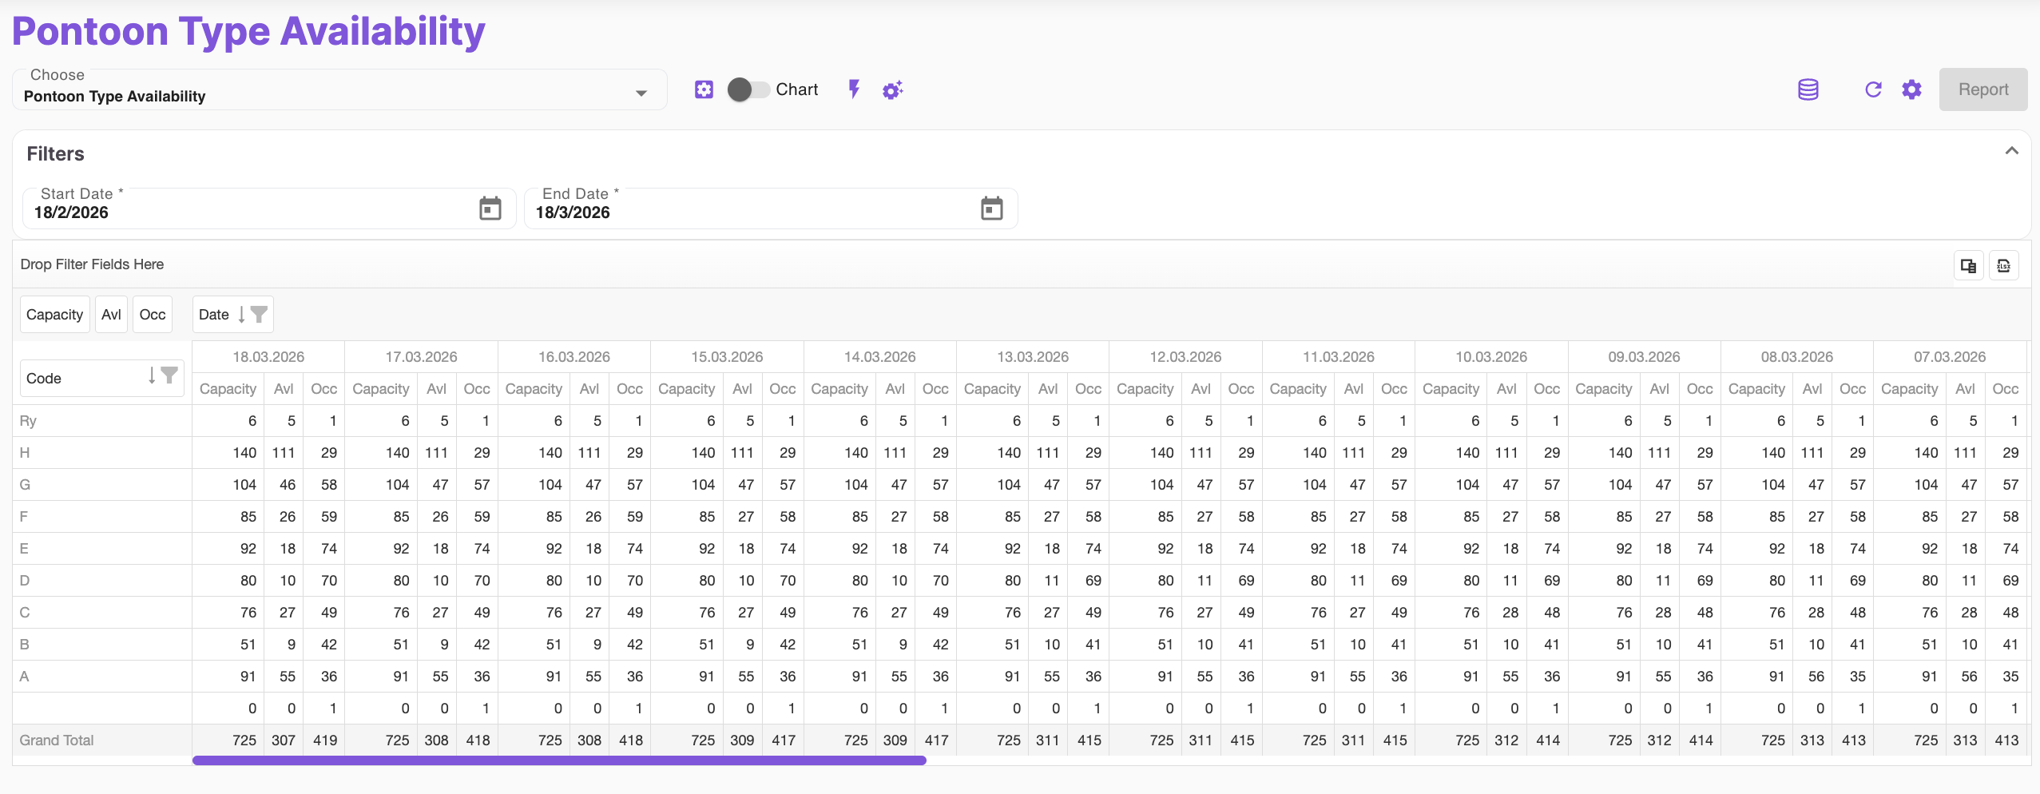
Task: Click the purple horizontal scrollbar
Action: (x=559, y=761)
